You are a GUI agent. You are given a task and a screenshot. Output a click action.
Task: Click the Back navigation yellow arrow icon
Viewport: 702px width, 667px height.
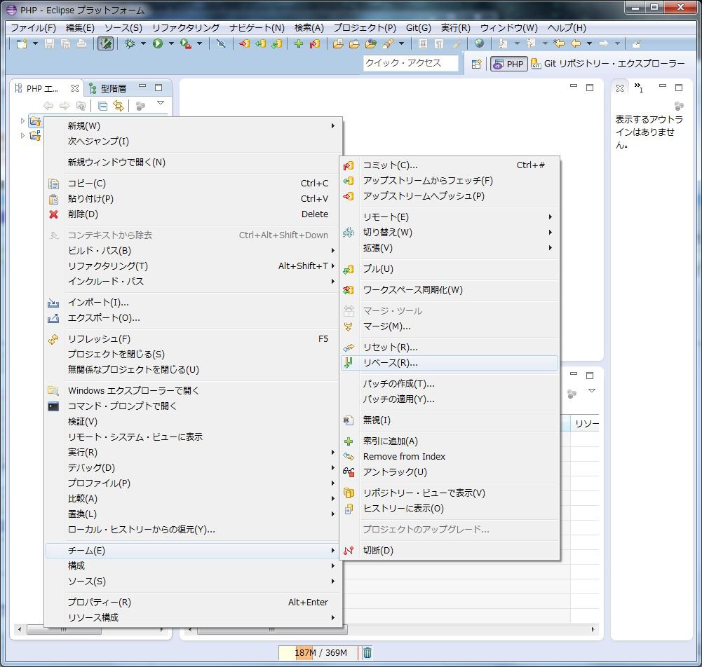pos(576,44)
